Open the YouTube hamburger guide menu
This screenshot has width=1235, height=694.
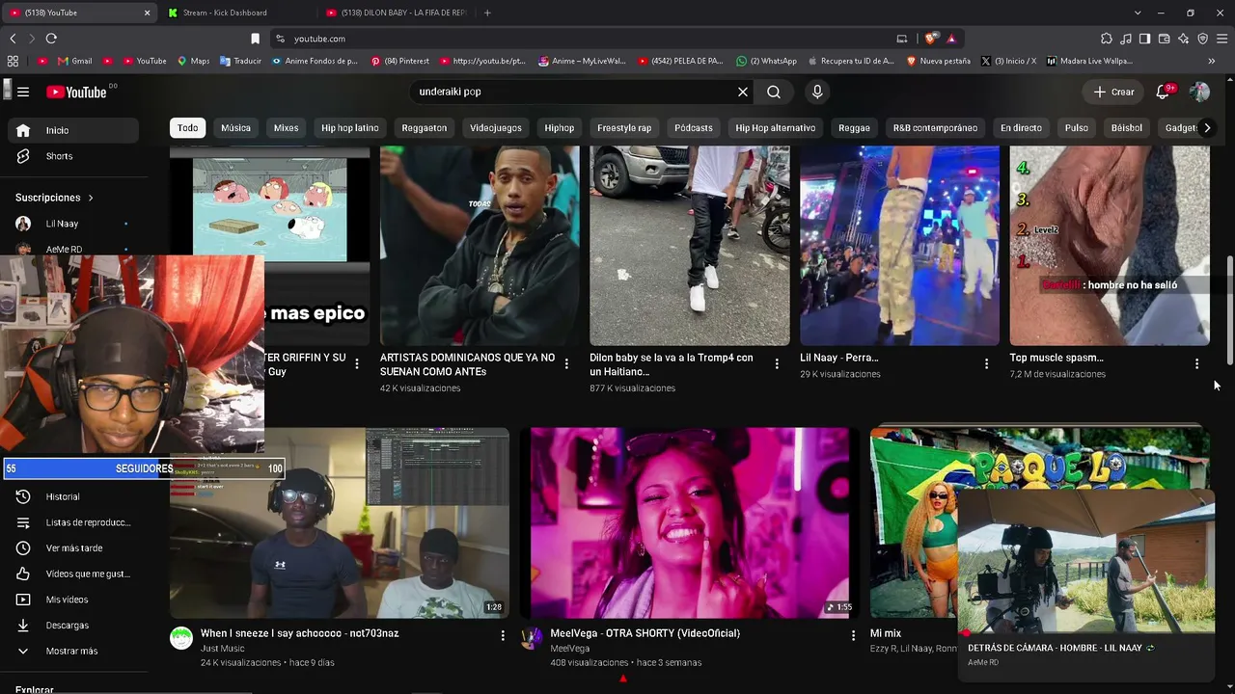click(x=23, y=92)
